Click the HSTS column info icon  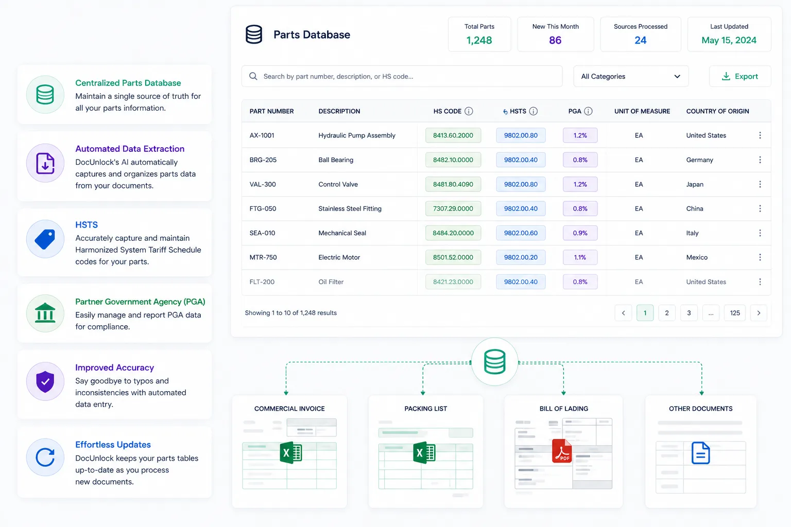(534, 111)
